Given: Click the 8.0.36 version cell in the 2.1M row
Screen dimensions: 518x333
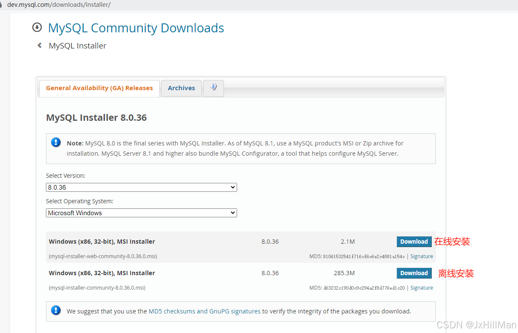Looking at the screenshot, I should (270, 242).
